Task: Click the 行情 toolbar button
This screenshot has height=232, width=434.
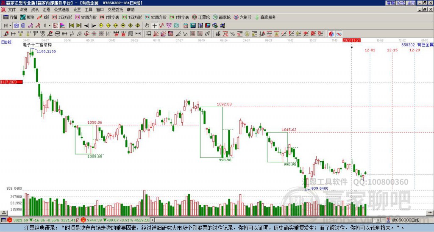Action: (11, 17)
